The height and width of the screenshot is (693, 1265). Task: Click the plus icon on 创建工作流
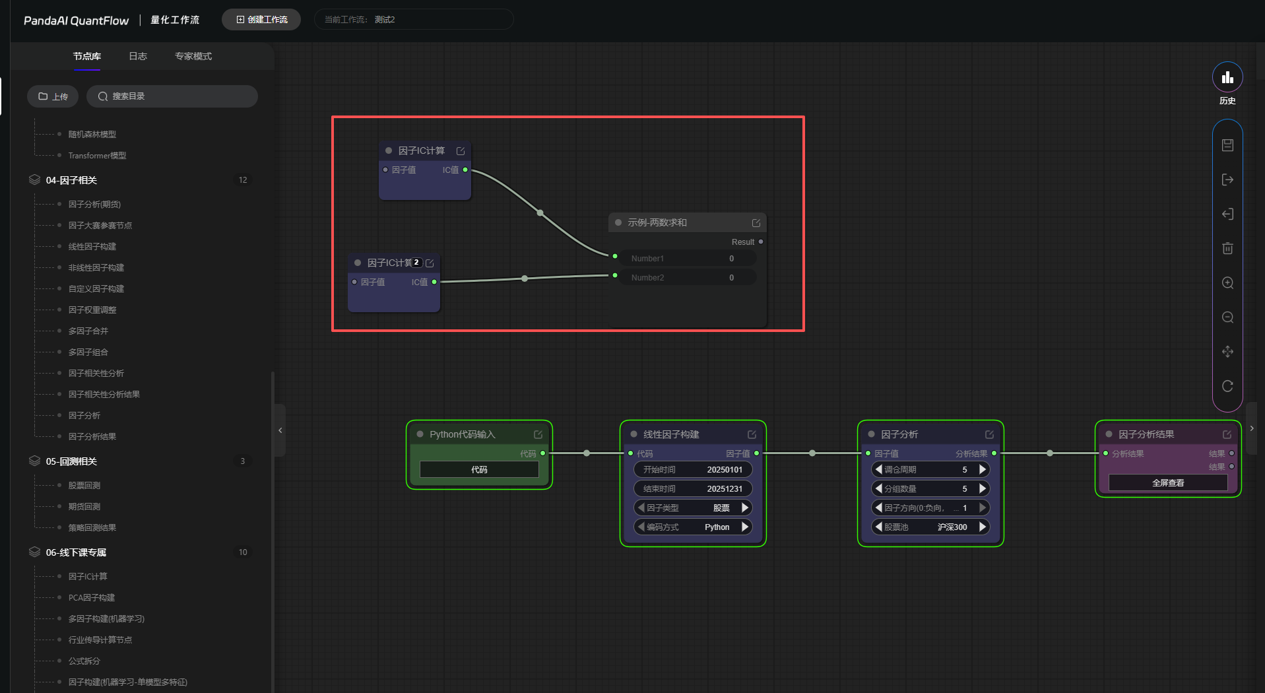point(240,20)
